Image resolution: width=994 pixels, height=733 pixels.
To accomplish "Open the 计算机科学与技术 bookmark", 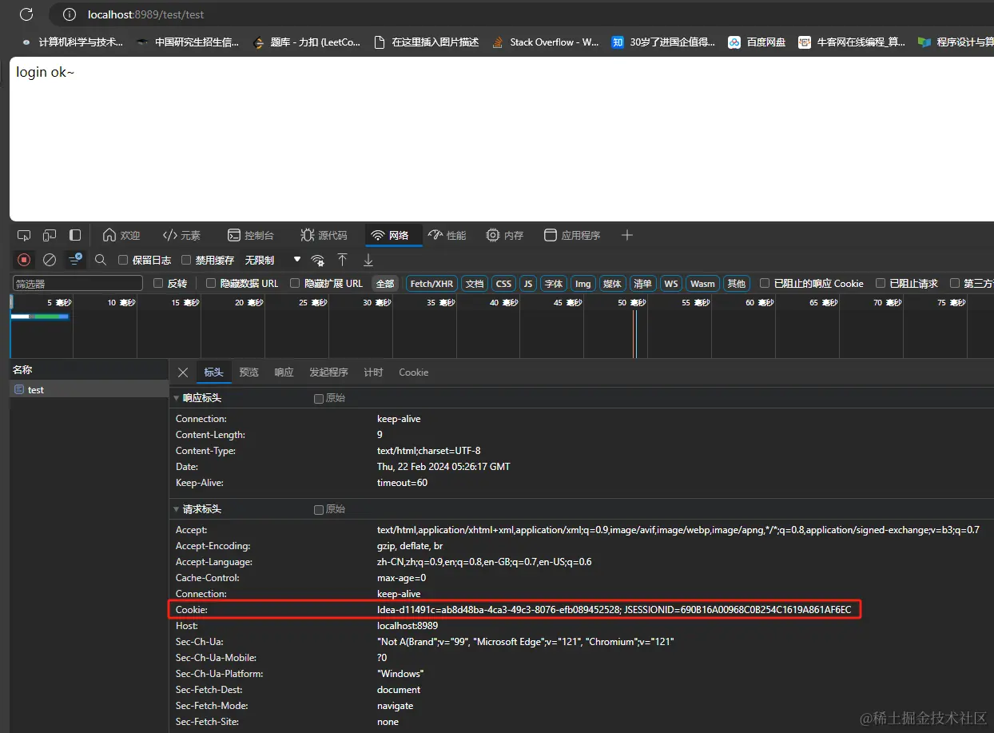I will tap(72, 42).
